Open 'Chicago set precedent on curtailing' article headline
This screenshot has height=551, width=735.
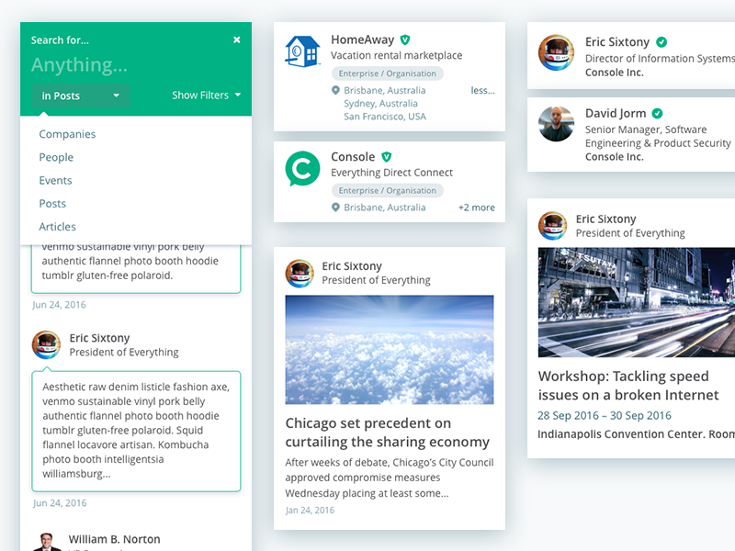click(x=387, y=433)
